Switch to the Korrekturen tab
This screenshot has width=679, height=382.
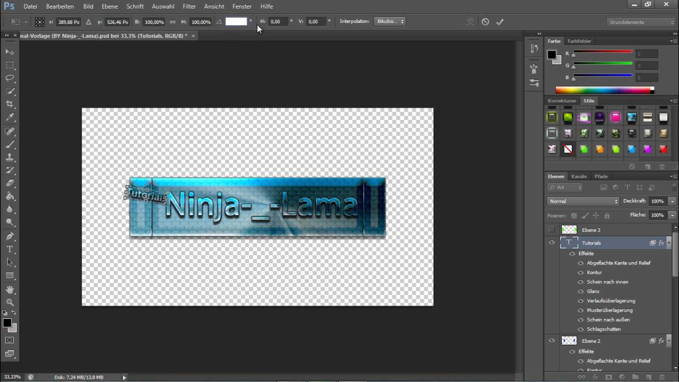[x=562, y=101]
